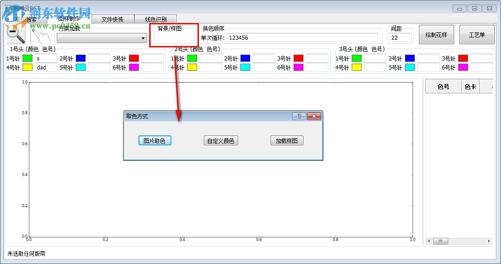Click the 色号 column header
Viewport: 501px width, 264px height.
pos(443,86)
